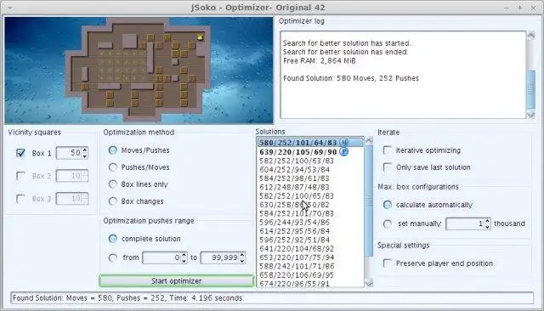
Task: Select set manually for box configurations
Action: tap(388, 223)
